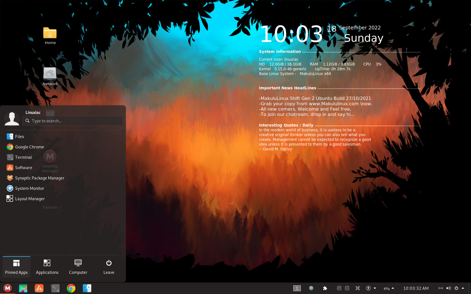The image size is (471, 294).
Task: Open orange Software center in taskbar
Action: 39,288
